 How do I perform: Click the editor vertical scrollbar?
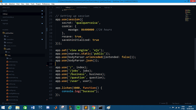coord(195,54)
